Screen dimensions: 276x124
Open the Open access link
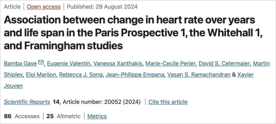[x=44, y=7]
